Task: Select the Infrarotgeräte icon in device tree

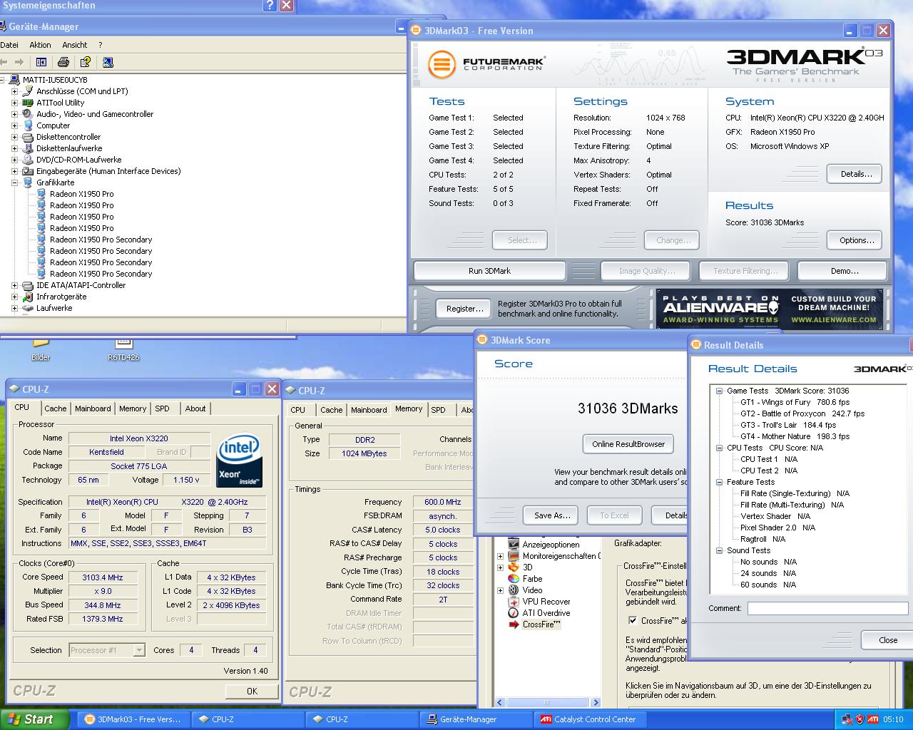Action: pos(28,297)
